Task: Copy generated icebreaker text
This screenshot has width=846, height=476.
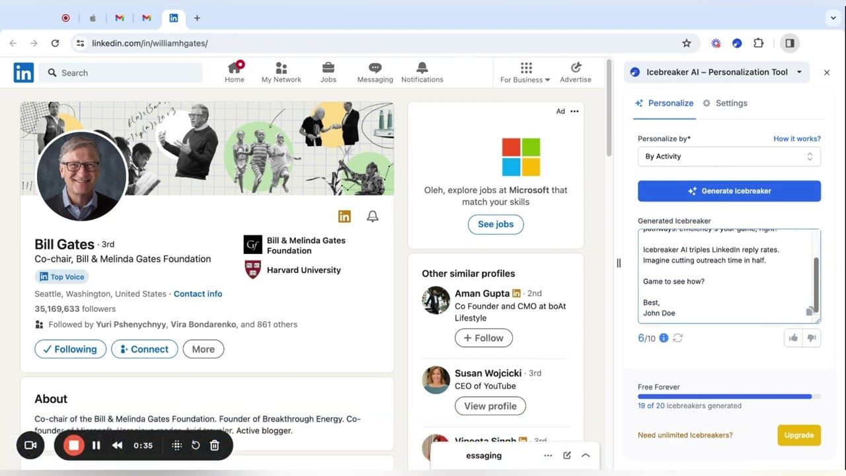Action: coord(810,311)
